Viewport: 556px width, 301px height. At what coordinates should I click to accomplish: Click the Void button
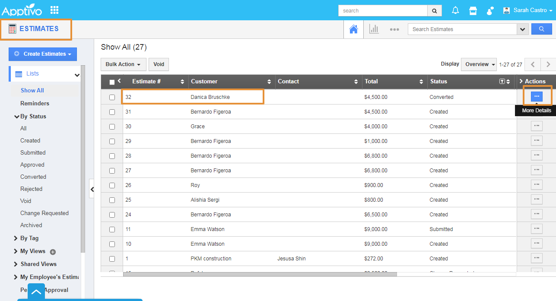(x=159, y=64)
